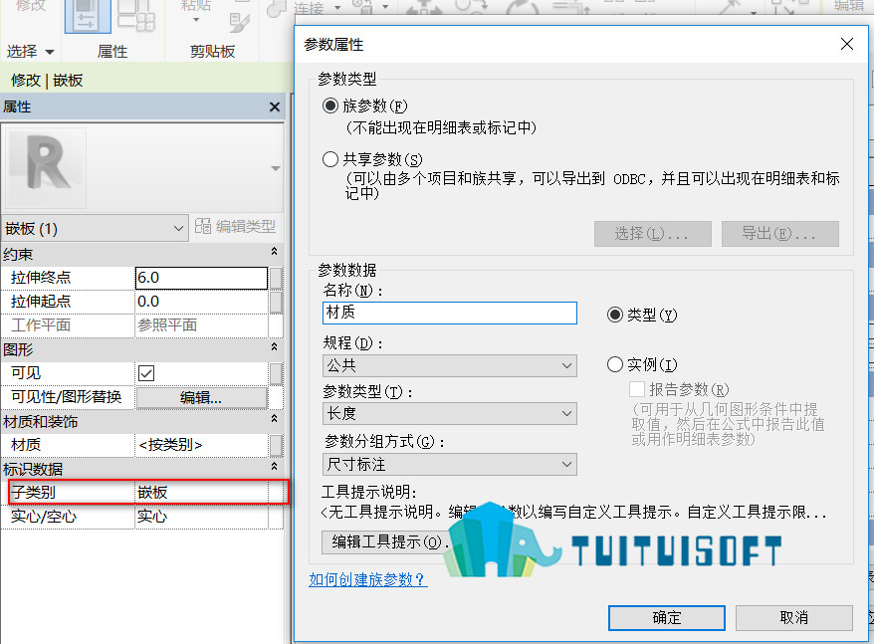Image resolution: width=874 pixels, height=644 pixels.
Task: Click the 修改 | 嵌板 context tab label
Action: pos(47,81)
